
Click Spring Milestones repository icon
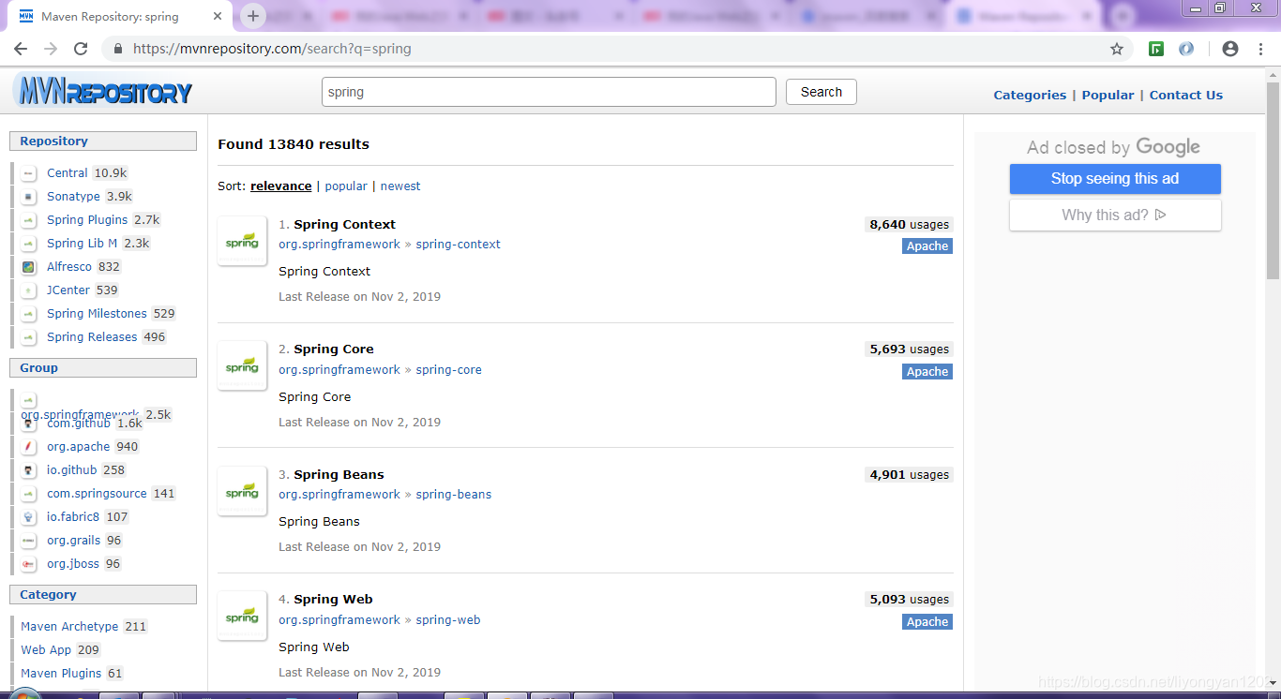click(29, 314)
